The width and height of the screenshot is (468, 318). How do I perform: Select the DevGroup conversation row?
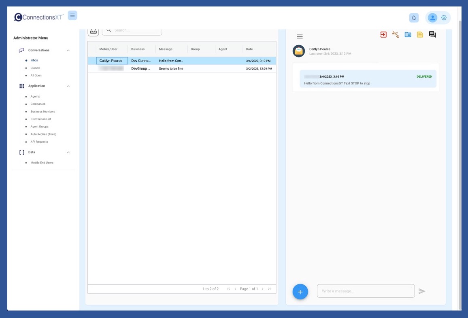tap(182, 69)
